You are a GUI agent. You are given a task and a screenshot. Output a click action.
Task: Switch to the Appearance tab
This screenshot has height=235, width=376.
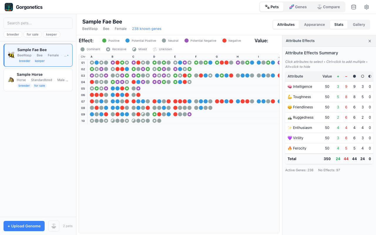(x=314, y=25)
